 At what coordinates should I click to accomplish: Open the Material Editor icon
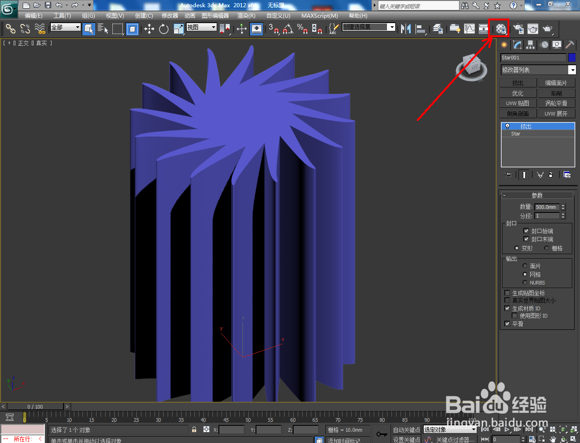tap(501, 29)
